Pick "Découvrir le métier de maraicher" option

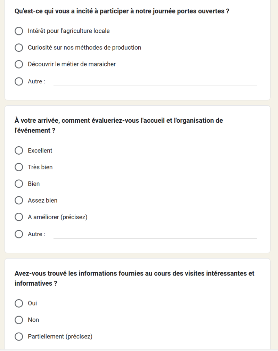pos(19,64)
